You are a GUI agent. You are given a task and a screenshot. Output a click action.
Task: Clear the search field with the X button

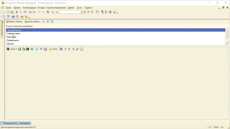point(84,12)
